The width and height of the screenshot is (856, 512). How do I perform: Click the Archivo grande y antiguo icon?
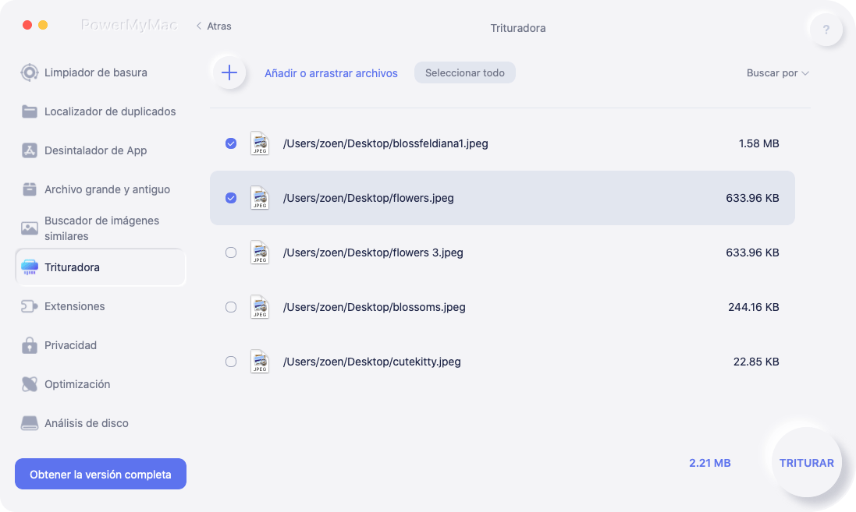(30, 189)
